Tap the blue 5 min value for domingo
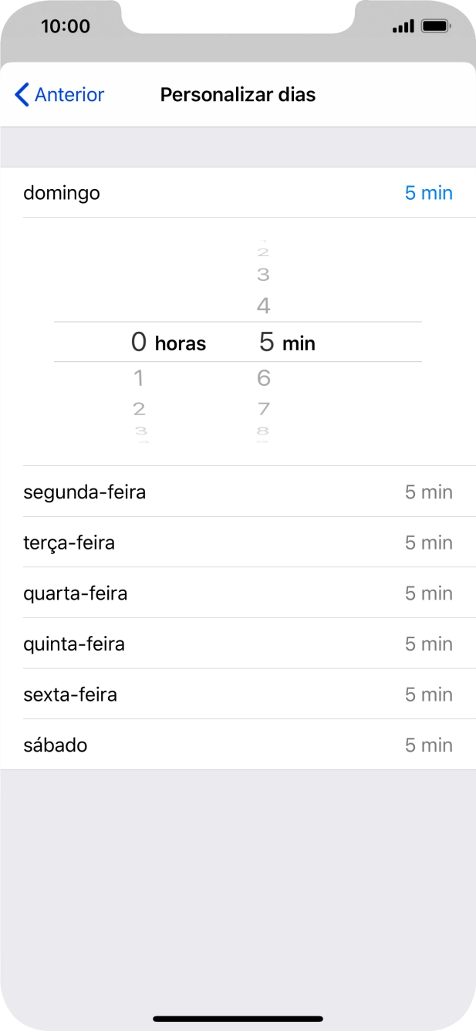The image size is (476, 1031). point(428,193)
